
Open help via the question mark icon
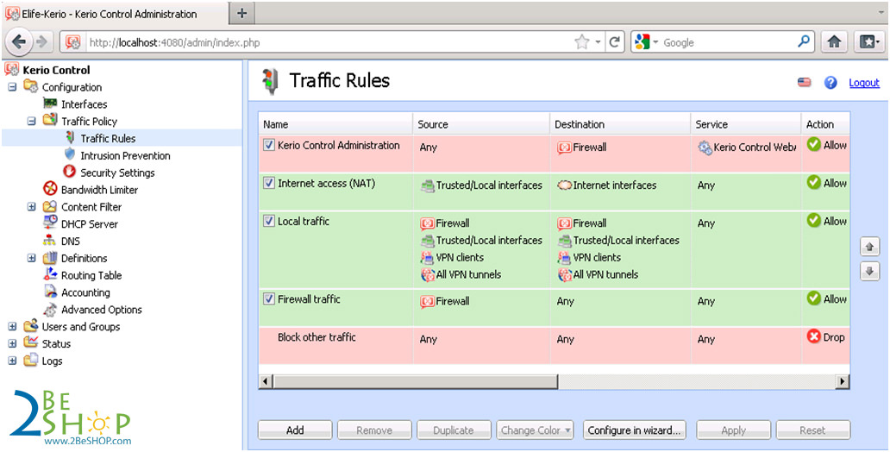coord(830,83)
